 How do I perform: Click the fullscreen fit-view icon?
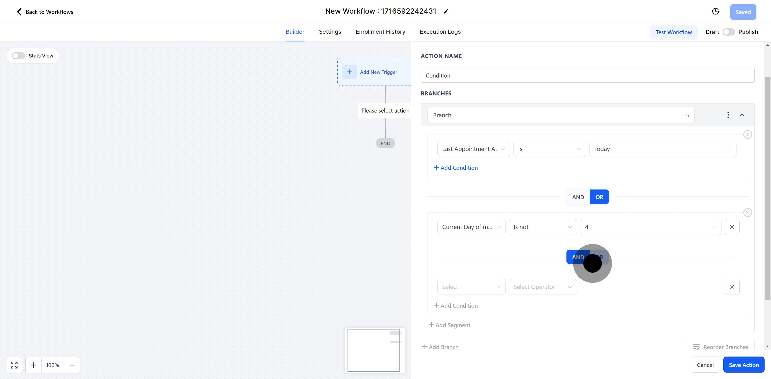point(14,365)
